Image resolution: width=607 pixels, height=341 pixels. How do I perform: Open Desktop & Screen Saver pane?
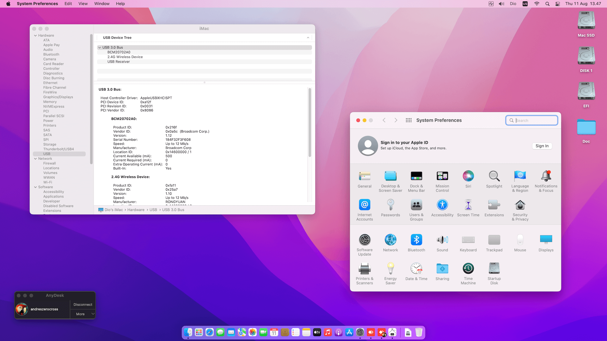pyautogui.click(x=390, y=181)
